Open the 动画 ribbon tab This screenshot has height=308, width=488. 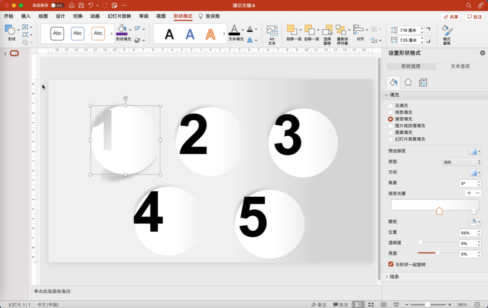pos(95,16)
